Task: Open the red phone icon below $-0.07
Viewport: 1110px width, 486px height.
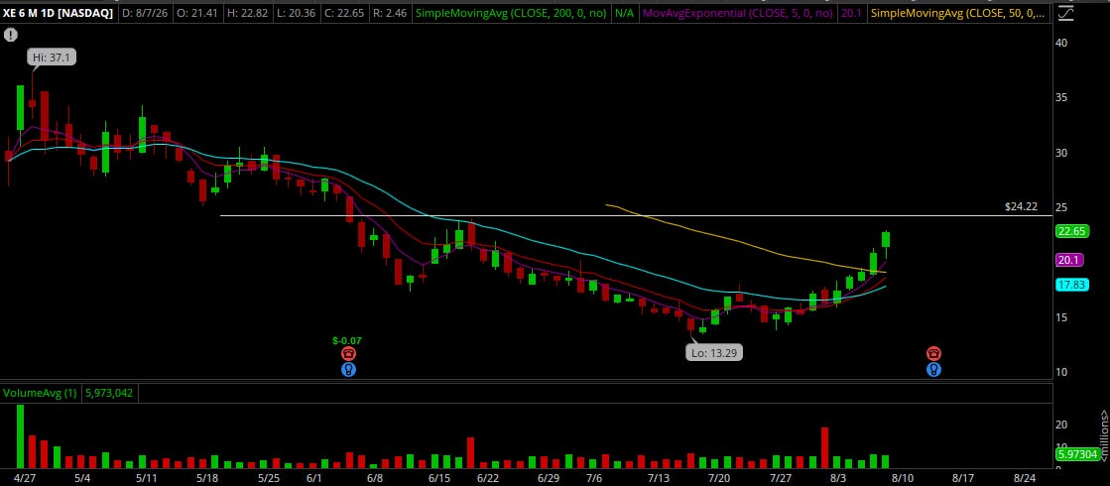Action: tap(348, 354)
